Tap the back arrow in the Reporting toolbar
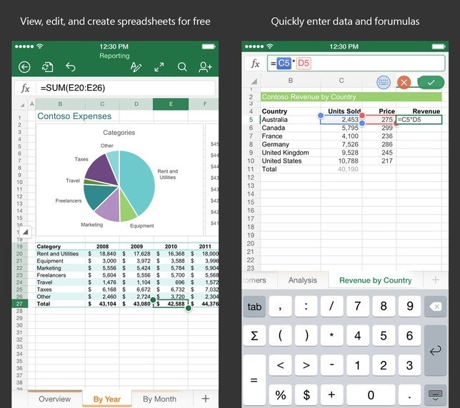Image resolution: width=460 pixels, height=408 pixels. pyautogui.click(x=25, y=67)
